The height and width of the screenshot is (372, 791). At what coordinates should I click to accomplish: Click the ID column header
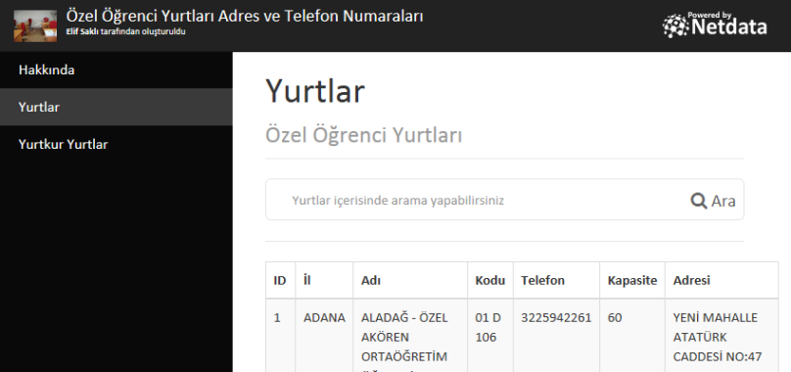click(x=281, y=280)
